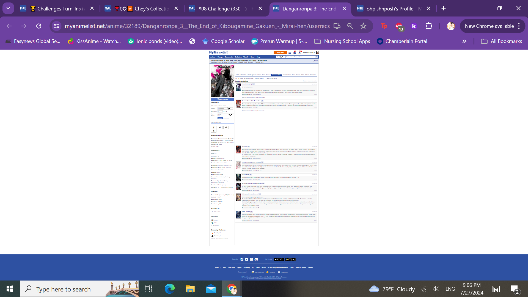Open Windows Start menu

(x=10, y=289)
